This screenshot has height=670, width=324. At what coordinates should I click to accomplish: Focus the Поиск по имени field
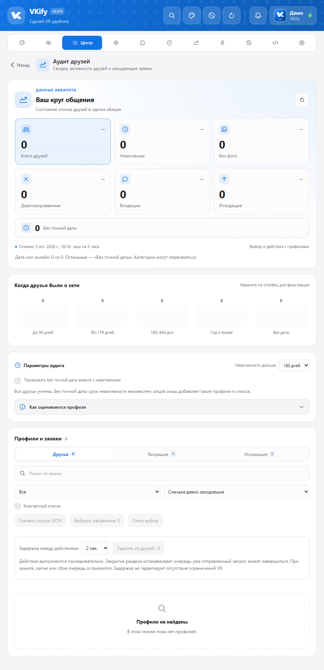tap(162, 473)
